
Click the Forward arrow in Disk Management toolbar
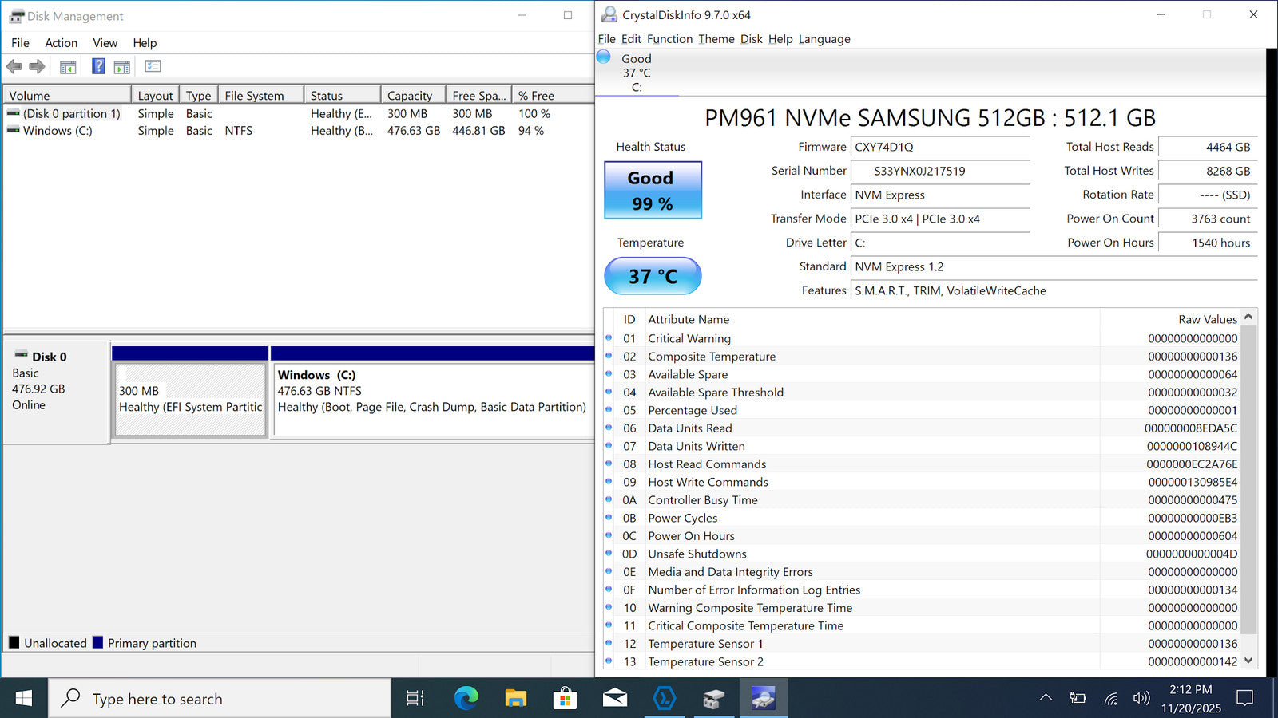coord(37,67)
